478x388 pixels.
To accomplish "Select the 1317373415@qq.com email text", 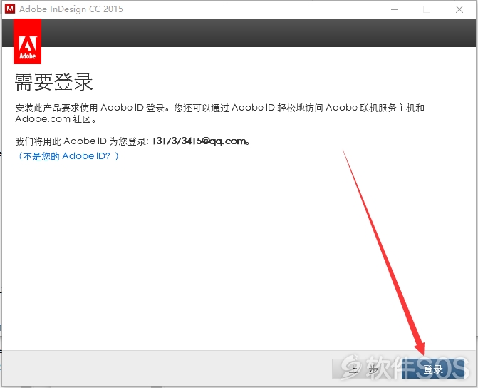I will [199, 141].
